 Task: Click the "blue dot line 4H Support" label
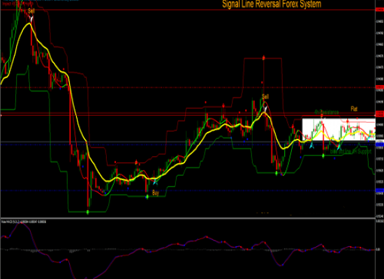coord(350,151)
